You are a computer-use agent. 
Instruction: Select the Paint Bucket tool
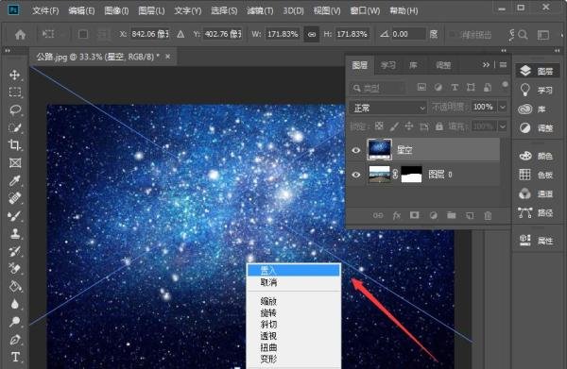[15, 286]
